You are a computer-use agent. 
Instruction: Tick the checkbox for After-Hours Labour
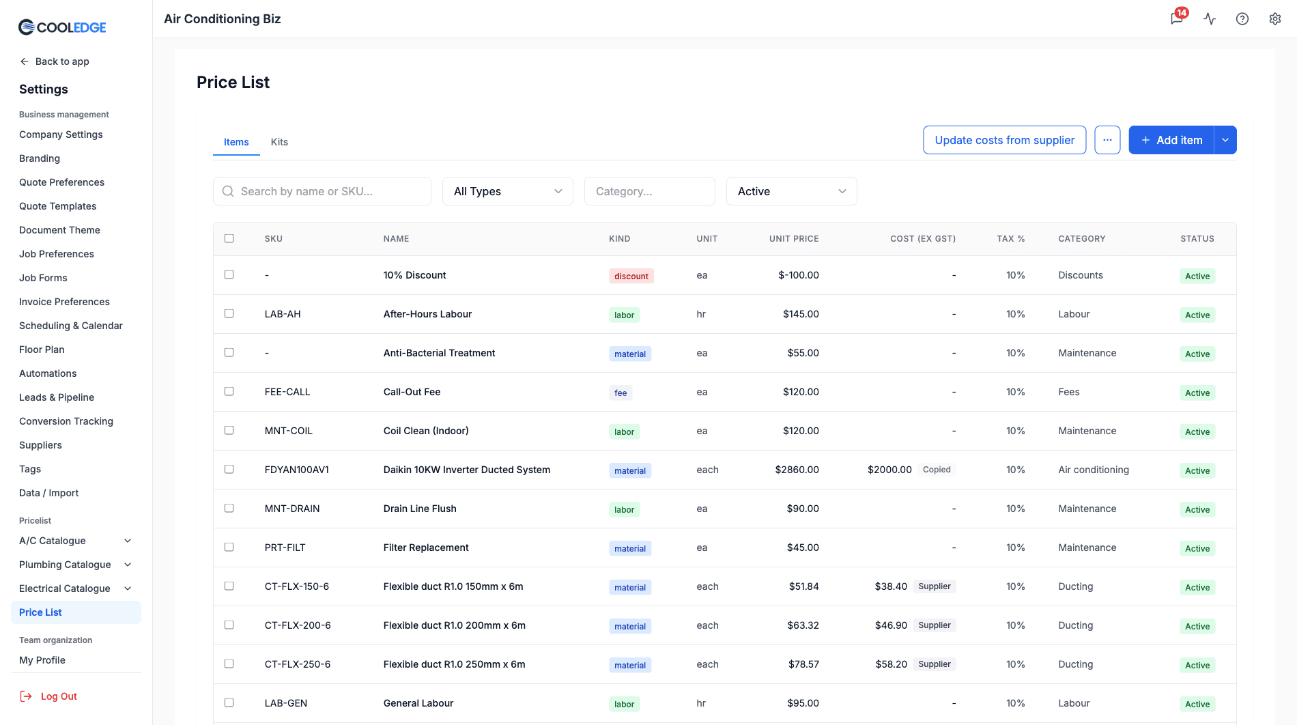[229, 313]
